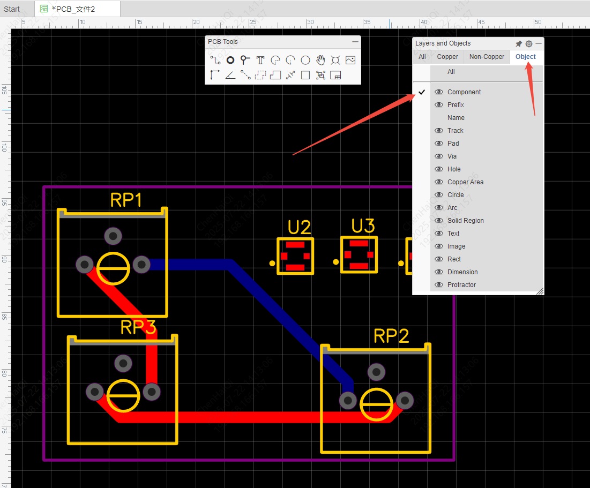The height and width of the screenshot is (488, 590).
Task: Select the Circle drawing tool
Action: (305, 60)
